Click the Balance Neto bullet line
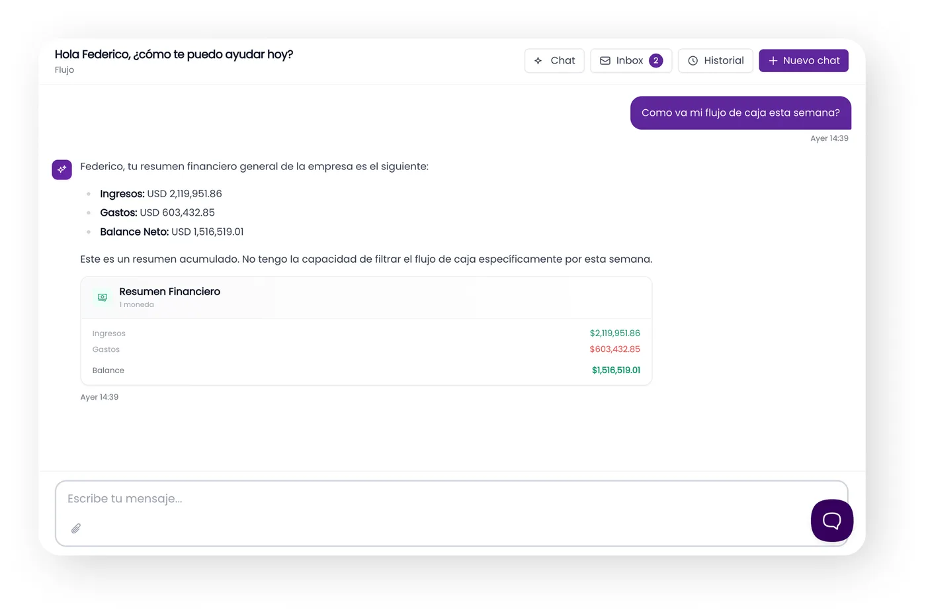This screenshot has height=616, width=926. pyautogui.click(x=172, y=232)
